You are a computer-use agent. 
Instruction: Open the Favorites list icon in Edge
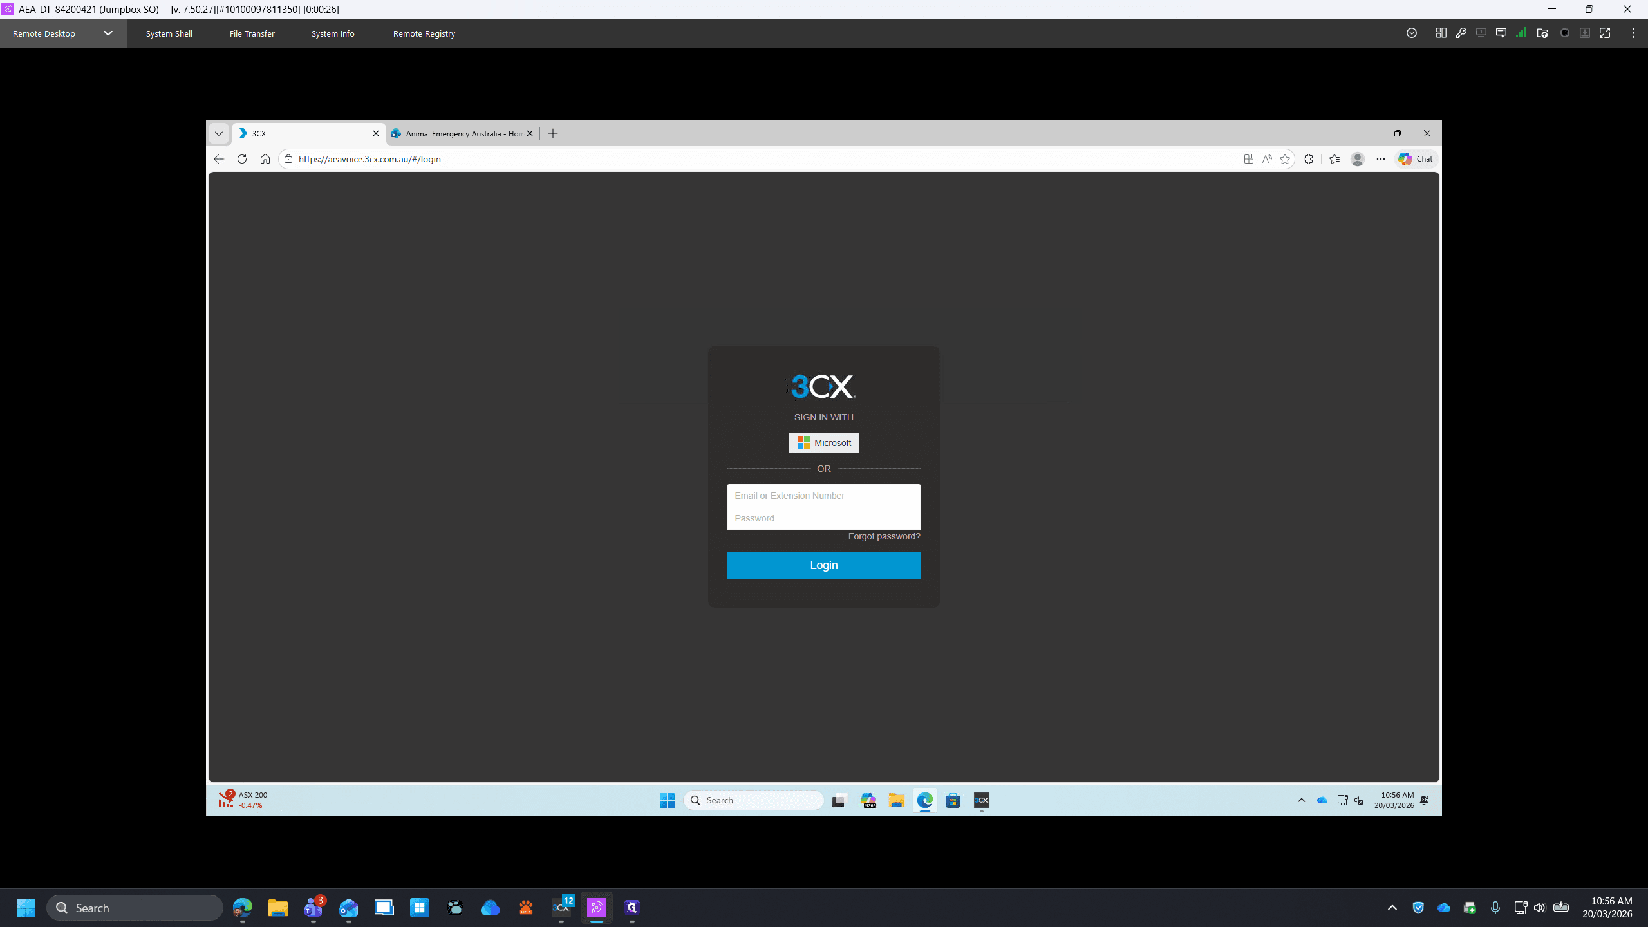pyautogui.click(x=1334, y=159)
